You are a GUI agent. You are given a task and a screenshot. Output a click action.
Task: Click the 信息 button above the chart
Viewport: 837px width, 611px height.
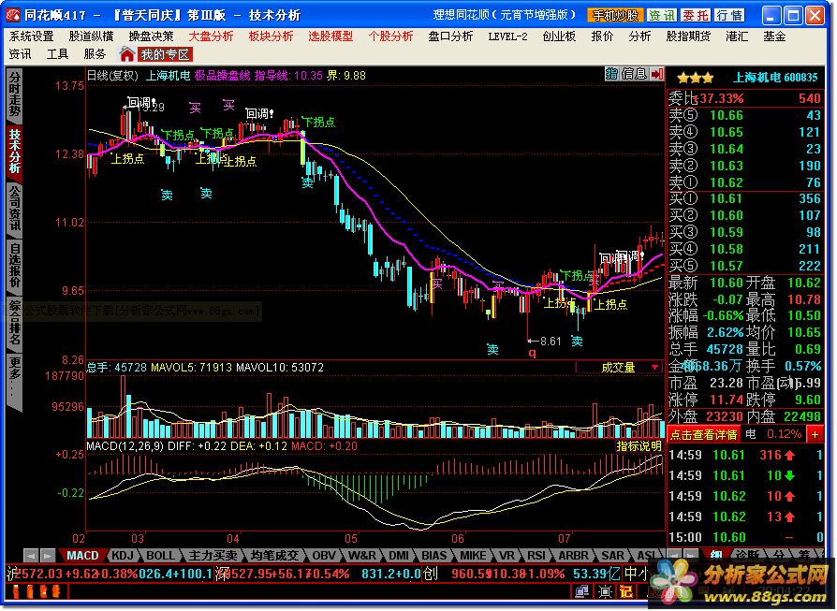coord(634,74)
